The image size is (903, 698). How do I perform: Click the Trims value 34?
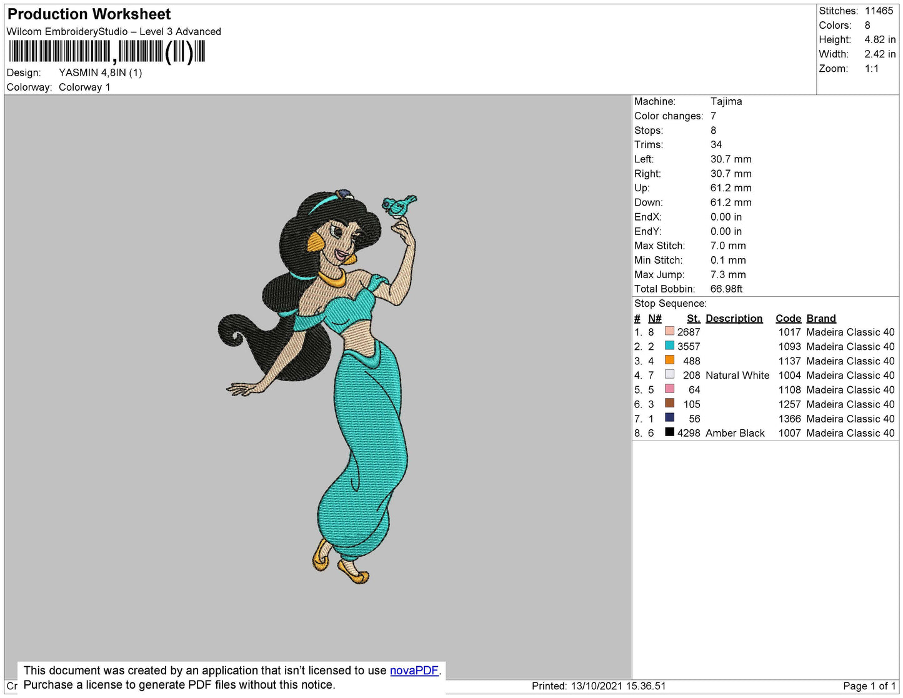[x=716, y=144]
